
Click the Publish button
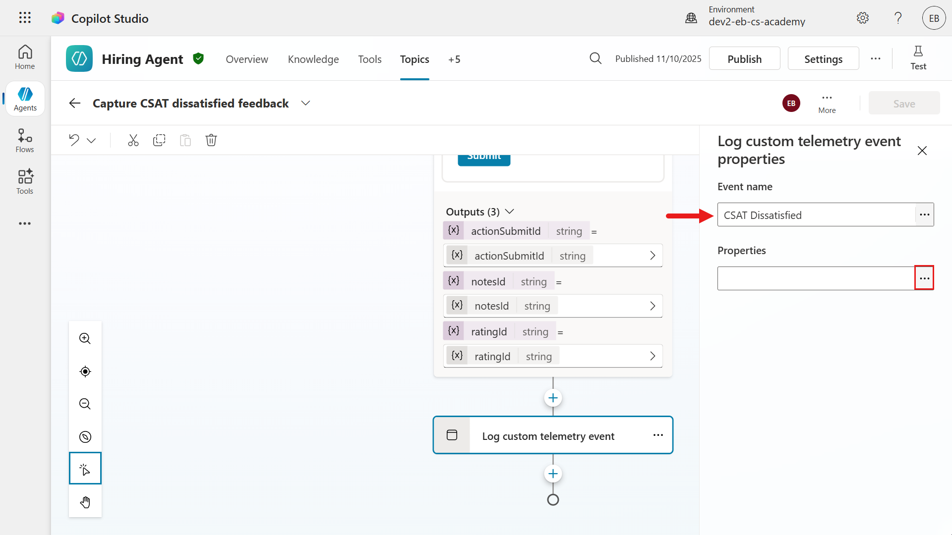[x=744, y=58]
